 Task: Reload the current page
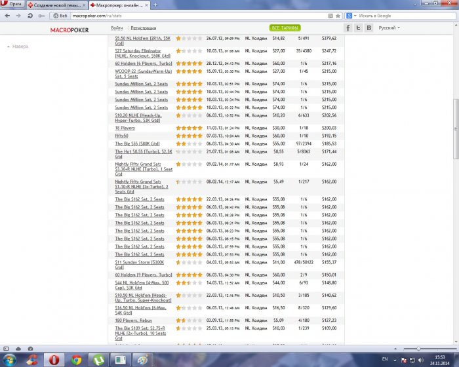pyautogui.click(x=30, y=16)
